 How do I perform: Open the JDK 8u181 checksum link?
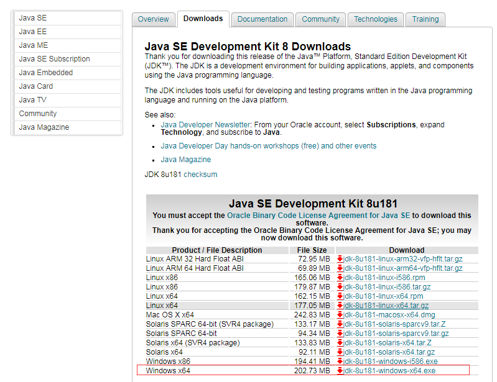[200, 175]
